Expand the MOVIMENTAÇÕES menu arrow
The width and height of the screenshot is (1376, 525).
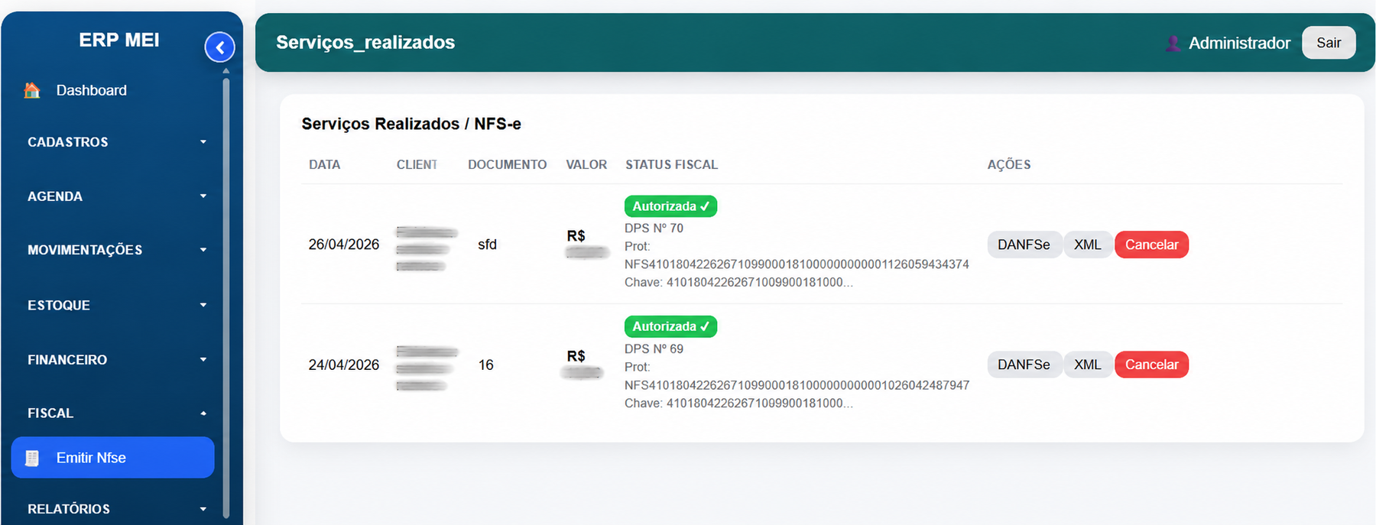[x=203, y=250]
